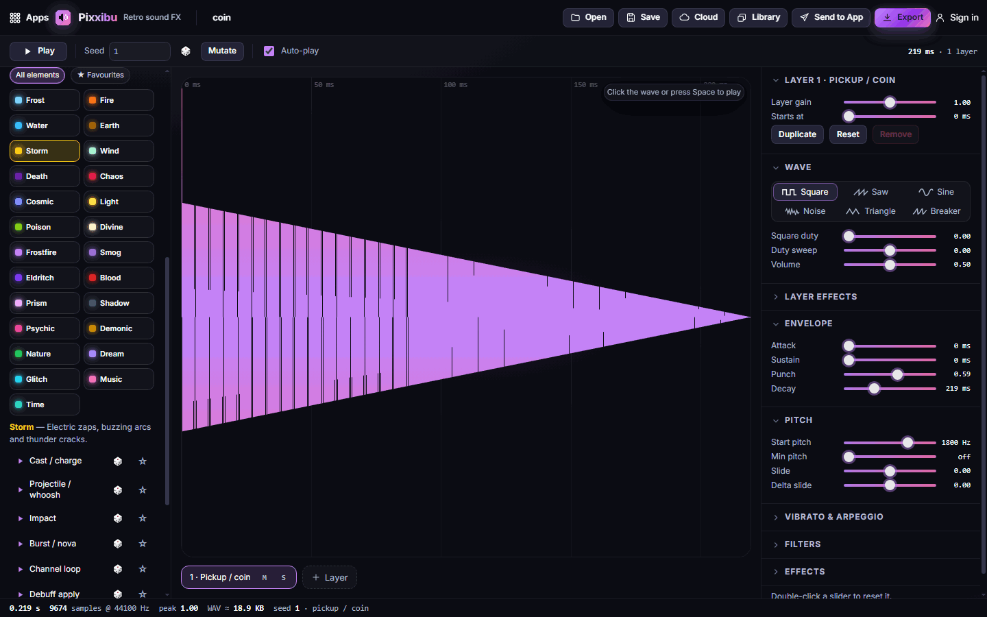
Task: Mute layer 1 Pickup / coin
Action: [x=265, y=578]
